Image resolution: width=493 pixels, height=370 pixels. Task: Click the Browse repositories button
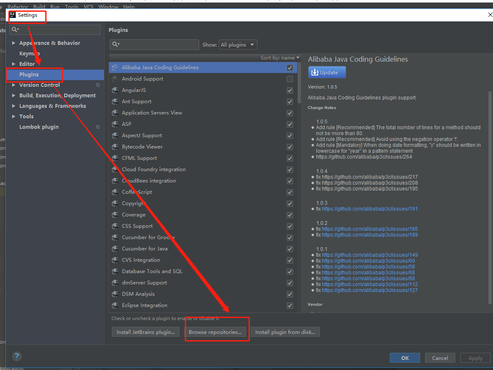tap(215, 332)
